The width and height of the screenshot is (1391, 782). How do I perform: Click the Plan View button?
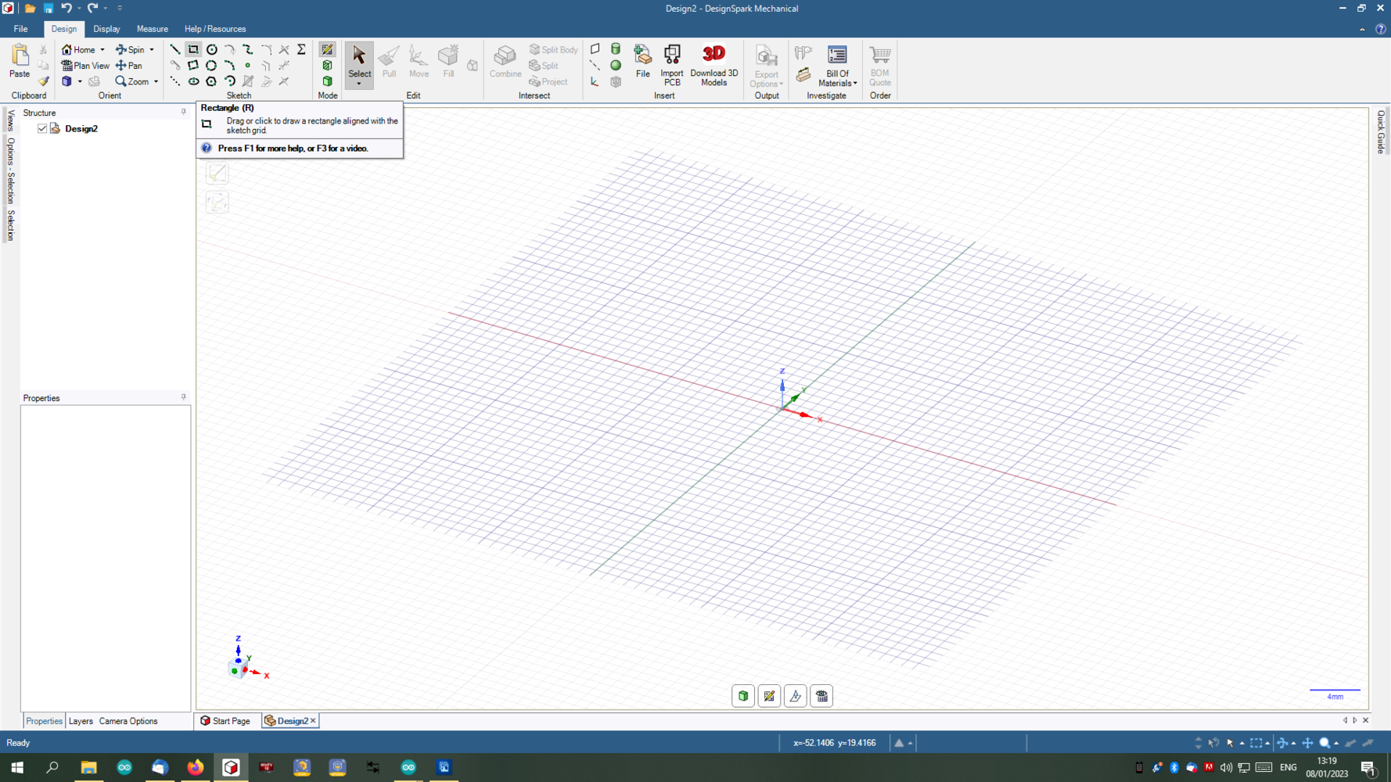point(85,66)
